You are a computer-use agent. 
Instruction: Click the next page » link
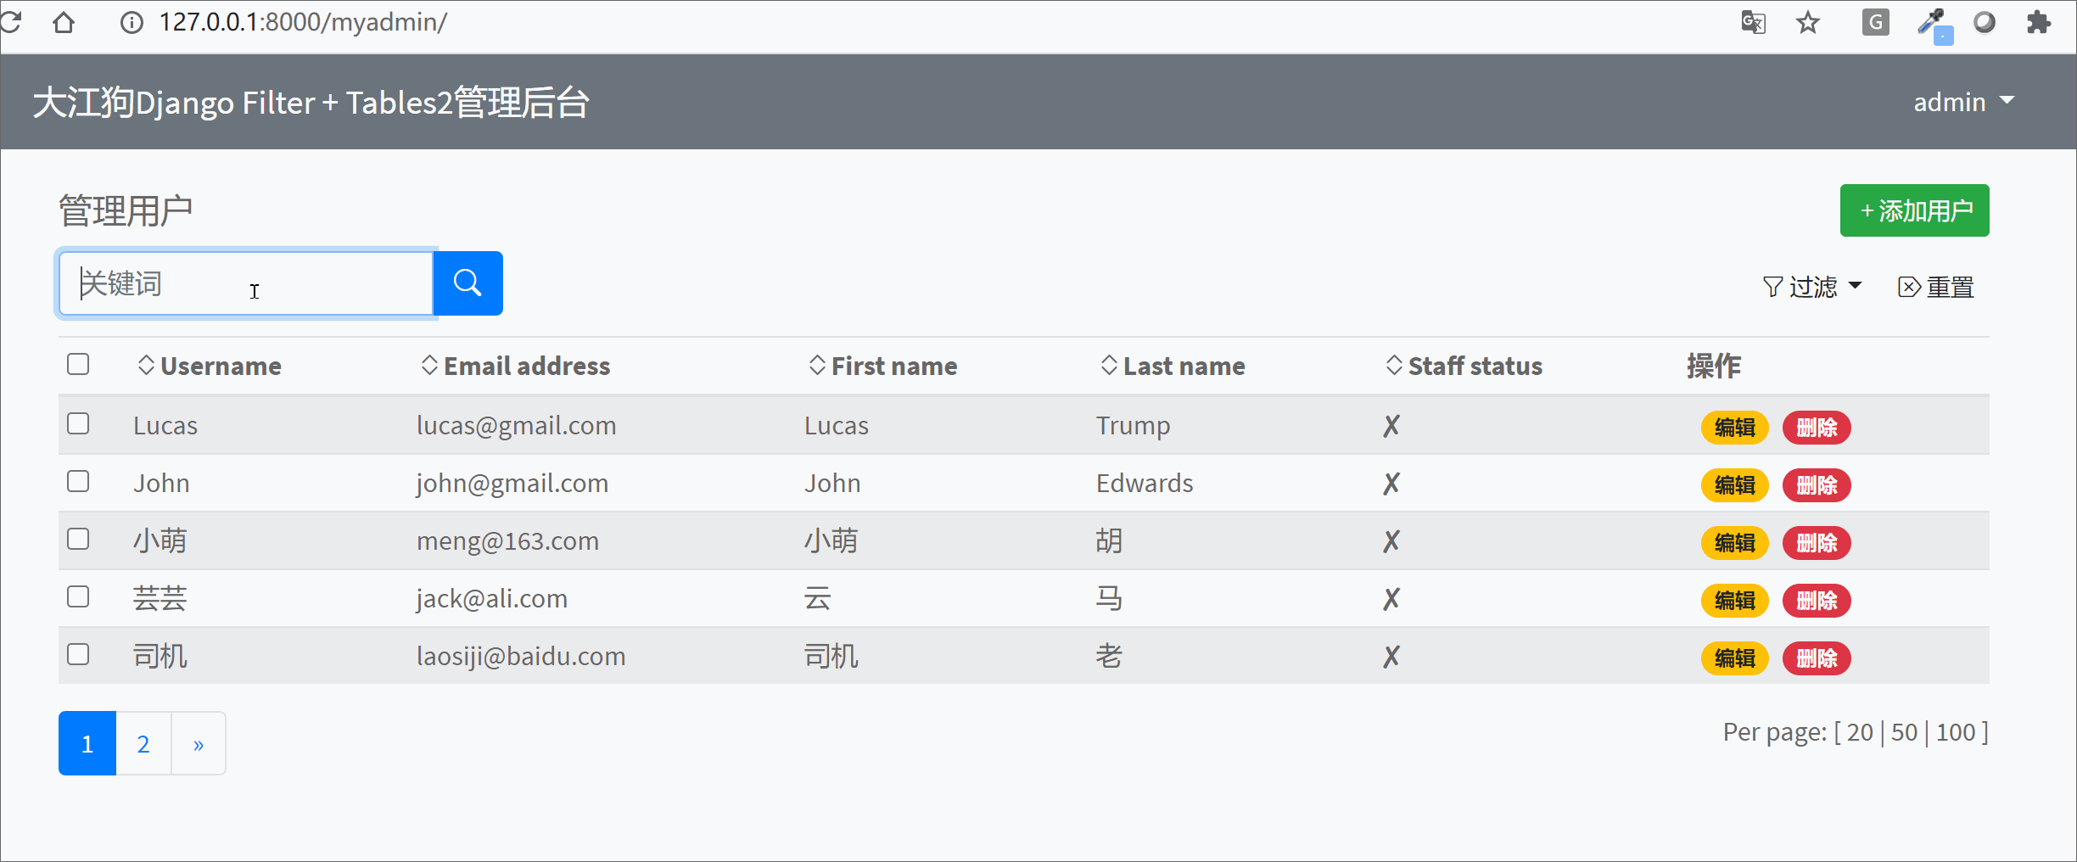[x=199, y=743]
